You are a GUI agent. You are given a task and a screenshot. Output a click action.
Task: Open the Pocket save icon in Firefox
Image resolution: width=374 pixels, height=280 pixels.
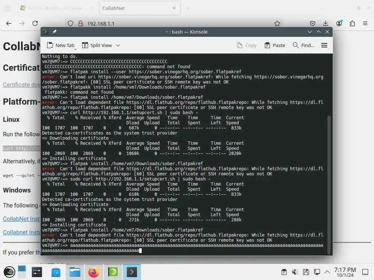pyautogui.click(x=313, y=23)
